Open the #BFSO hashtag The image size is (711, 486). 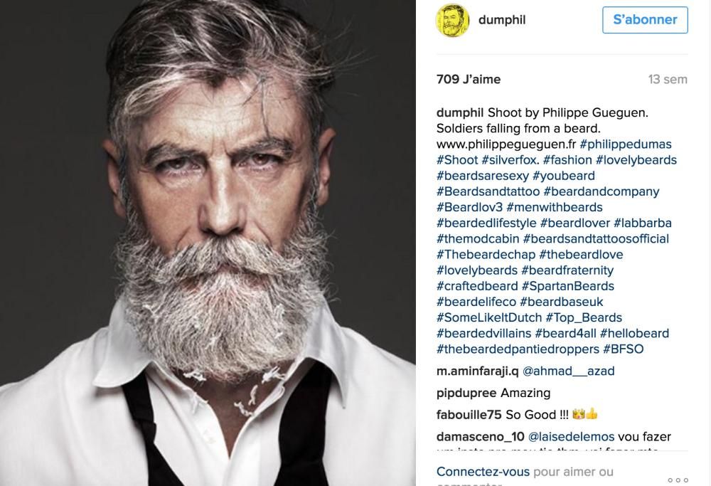[623, 349]
